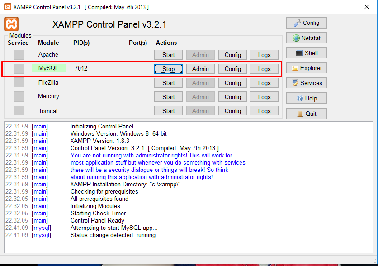Start the Mercury module
The height and width of the screenshot is (266, 378).
tap(168, 97)
